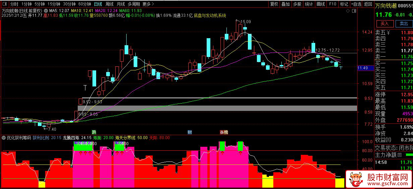Image resolution: width=413 pixels, height=189 pixels.
Task: Open the 更多 periods expander
Action: [x=148, y=4]
